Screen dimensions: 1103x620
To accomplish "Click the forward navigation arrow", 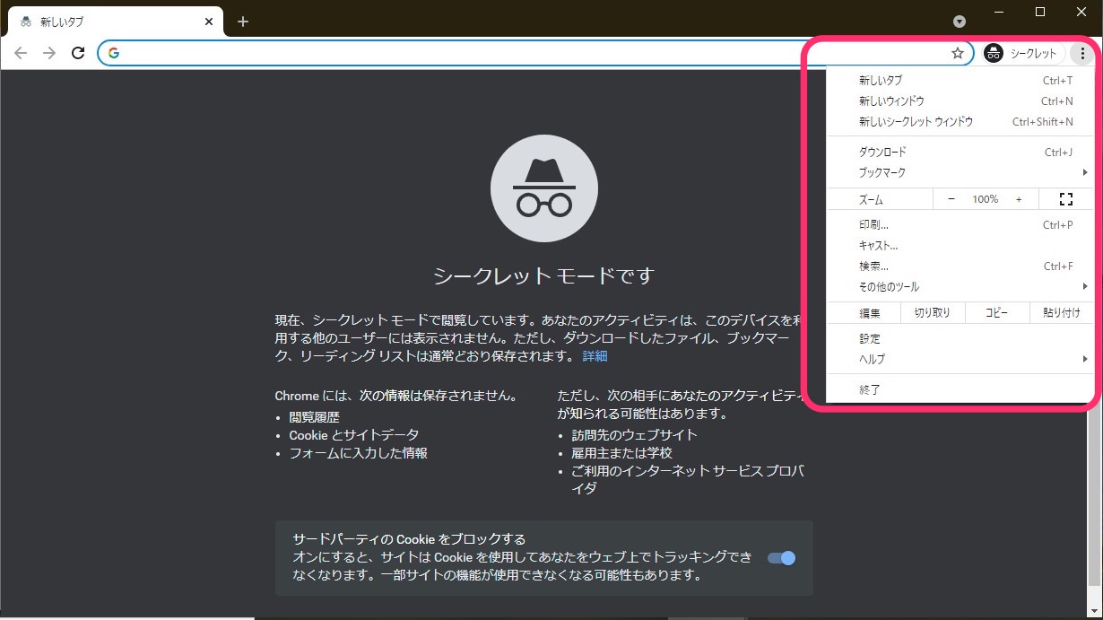I will [49, 53].
